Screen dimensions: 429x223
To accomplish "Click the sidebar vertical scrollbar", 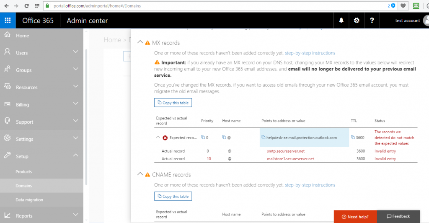I will 86,117.
